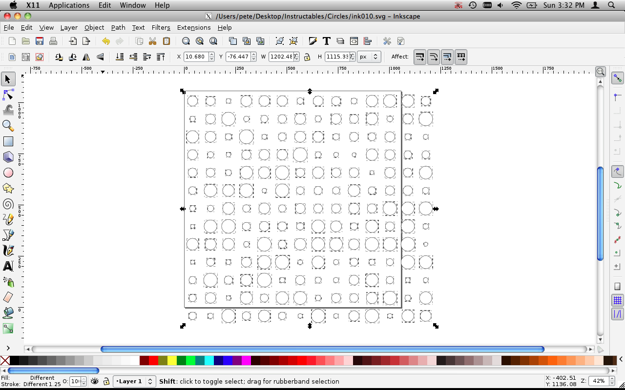The height and width of the screenshot is (390, 625).
Task: Click the Y position stepper arrows
Action: 253,57
